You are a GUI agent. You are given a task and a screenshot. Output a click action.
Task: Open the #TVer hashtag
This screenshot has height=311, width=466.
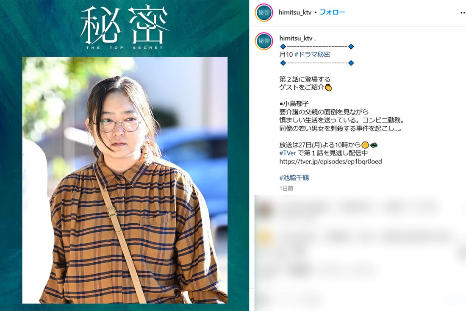(287, 153)
